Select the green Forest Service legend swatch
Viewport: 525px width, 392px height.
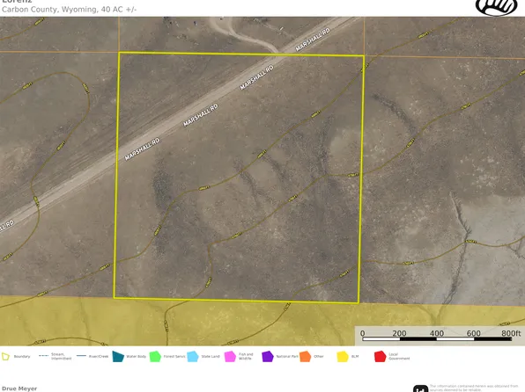tap(155, 357)
